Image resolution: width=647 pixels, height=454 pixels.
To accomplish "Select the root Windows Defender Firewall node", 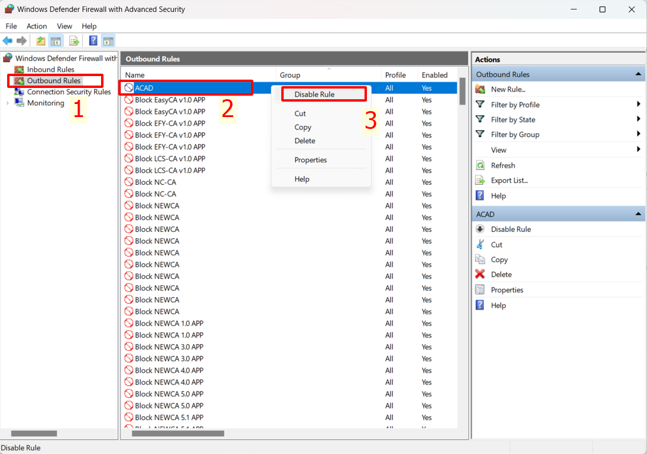I will [x=66, y=58].
